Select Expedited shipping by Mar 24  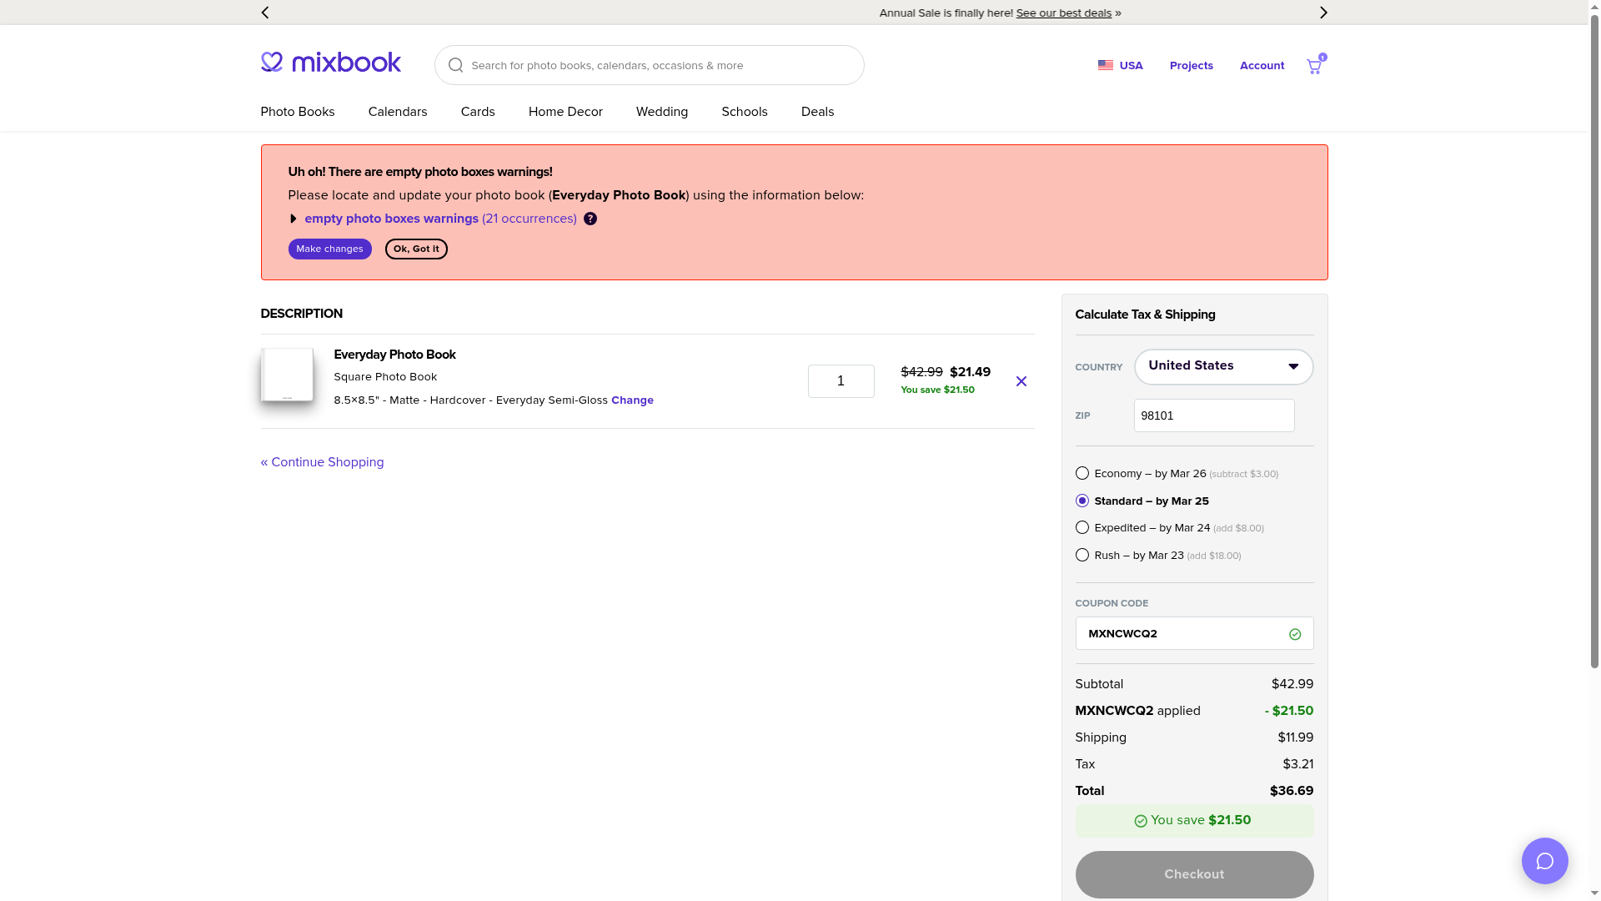tap(1082, 527)
